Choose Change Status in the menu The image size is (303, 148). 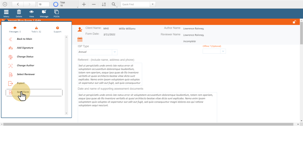(x=25, y=57)
